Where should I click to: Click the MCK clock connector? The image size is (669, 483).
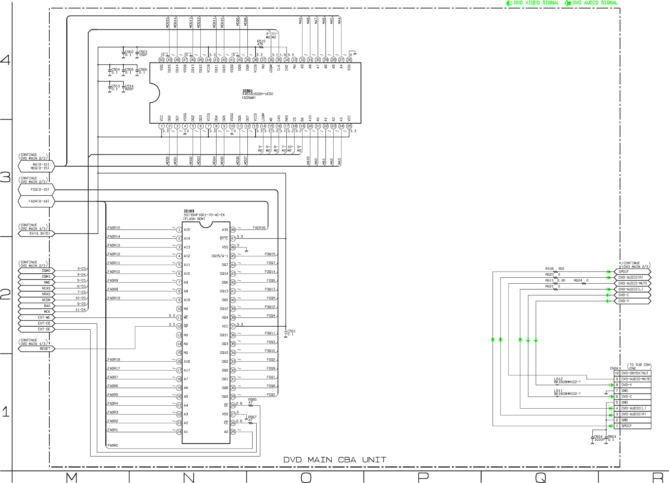tap(36, 312)
